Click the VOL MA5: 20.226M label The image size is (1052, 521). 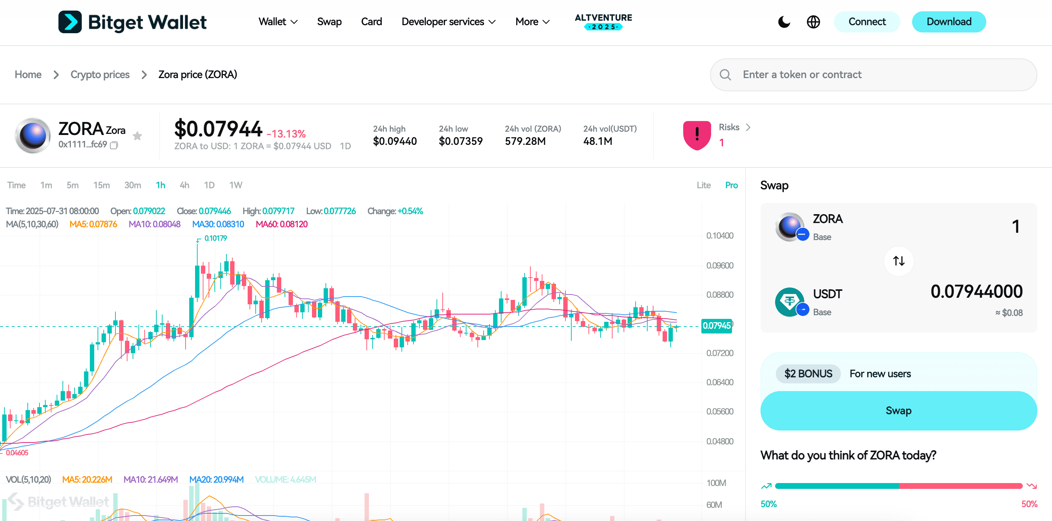tap(87, 479)
